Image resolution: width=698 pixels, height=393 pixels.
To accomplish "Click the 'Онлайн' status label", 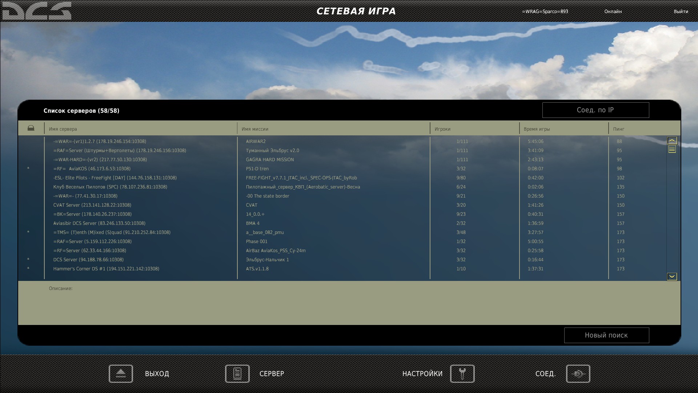I will 613,11.
